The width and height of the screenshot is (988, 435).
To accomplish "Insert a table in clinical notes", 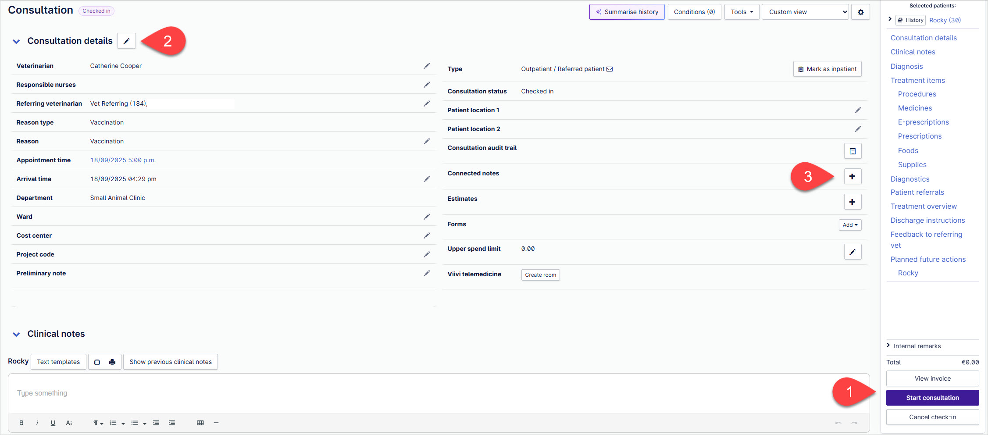I will [x=200, y=423].
